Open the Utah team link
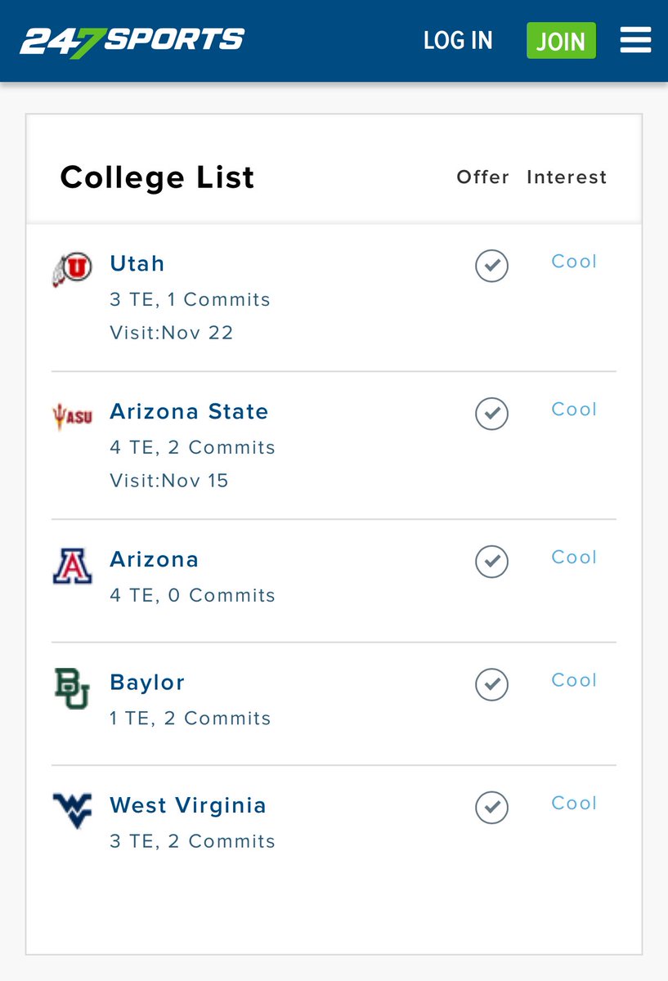 [137, 263]
